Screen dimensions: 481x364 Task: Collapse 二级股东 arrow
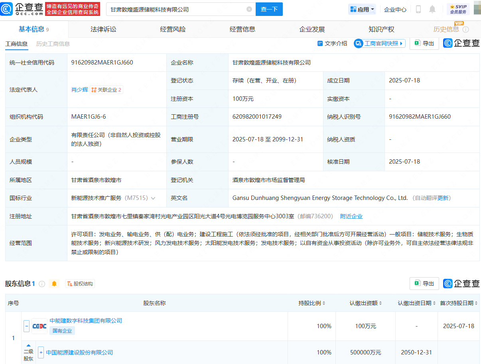[28, 345]
